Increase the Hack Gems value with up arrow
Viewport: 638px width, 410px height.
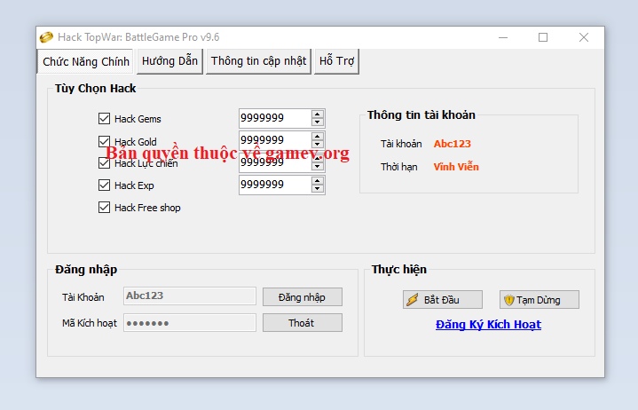pos(318,114)
